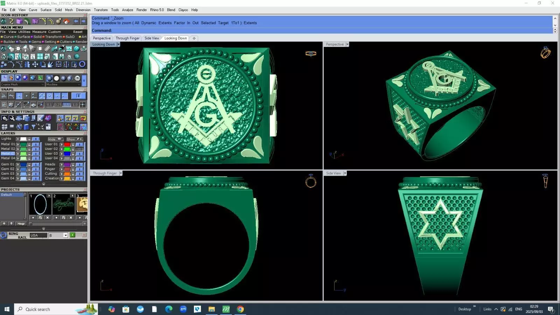Select the blue torus ring tool
560x315 pixels.
click(x=82, y=64)
